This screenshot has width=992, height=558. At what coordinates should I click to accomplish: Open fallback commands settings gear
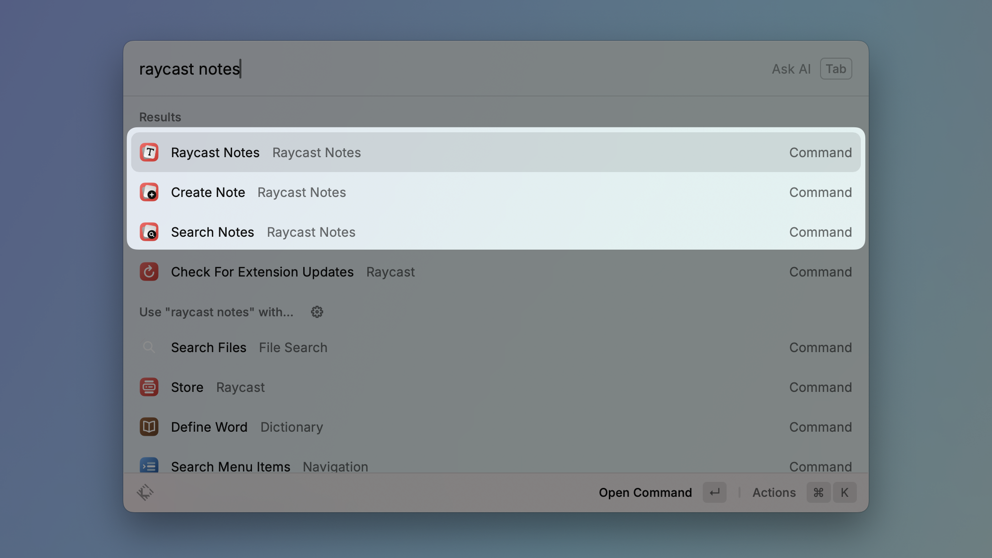point(317,312)
